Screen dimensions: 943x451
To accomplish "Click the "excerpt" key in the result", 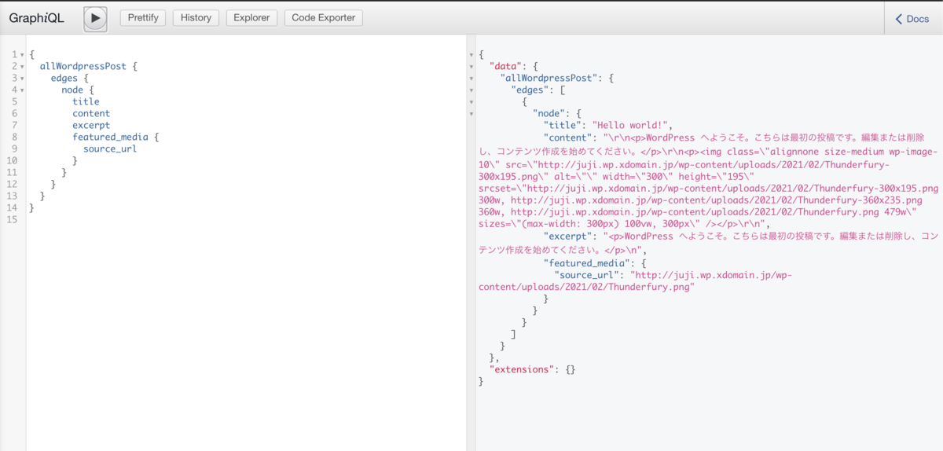I will click(567, 236).
